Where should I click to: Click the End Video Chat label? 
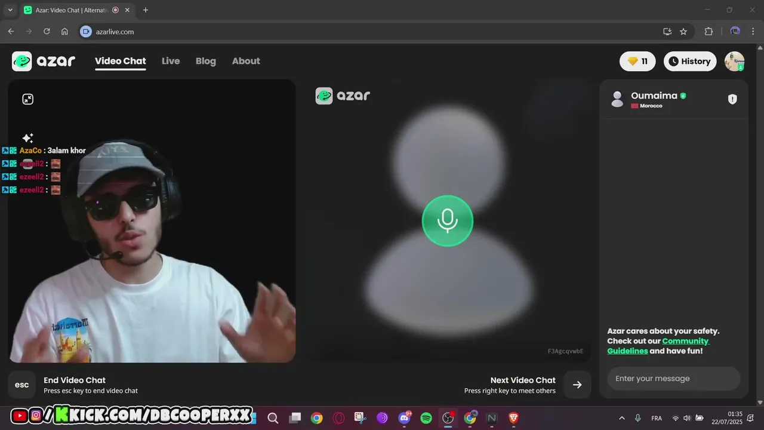[75, 380]
